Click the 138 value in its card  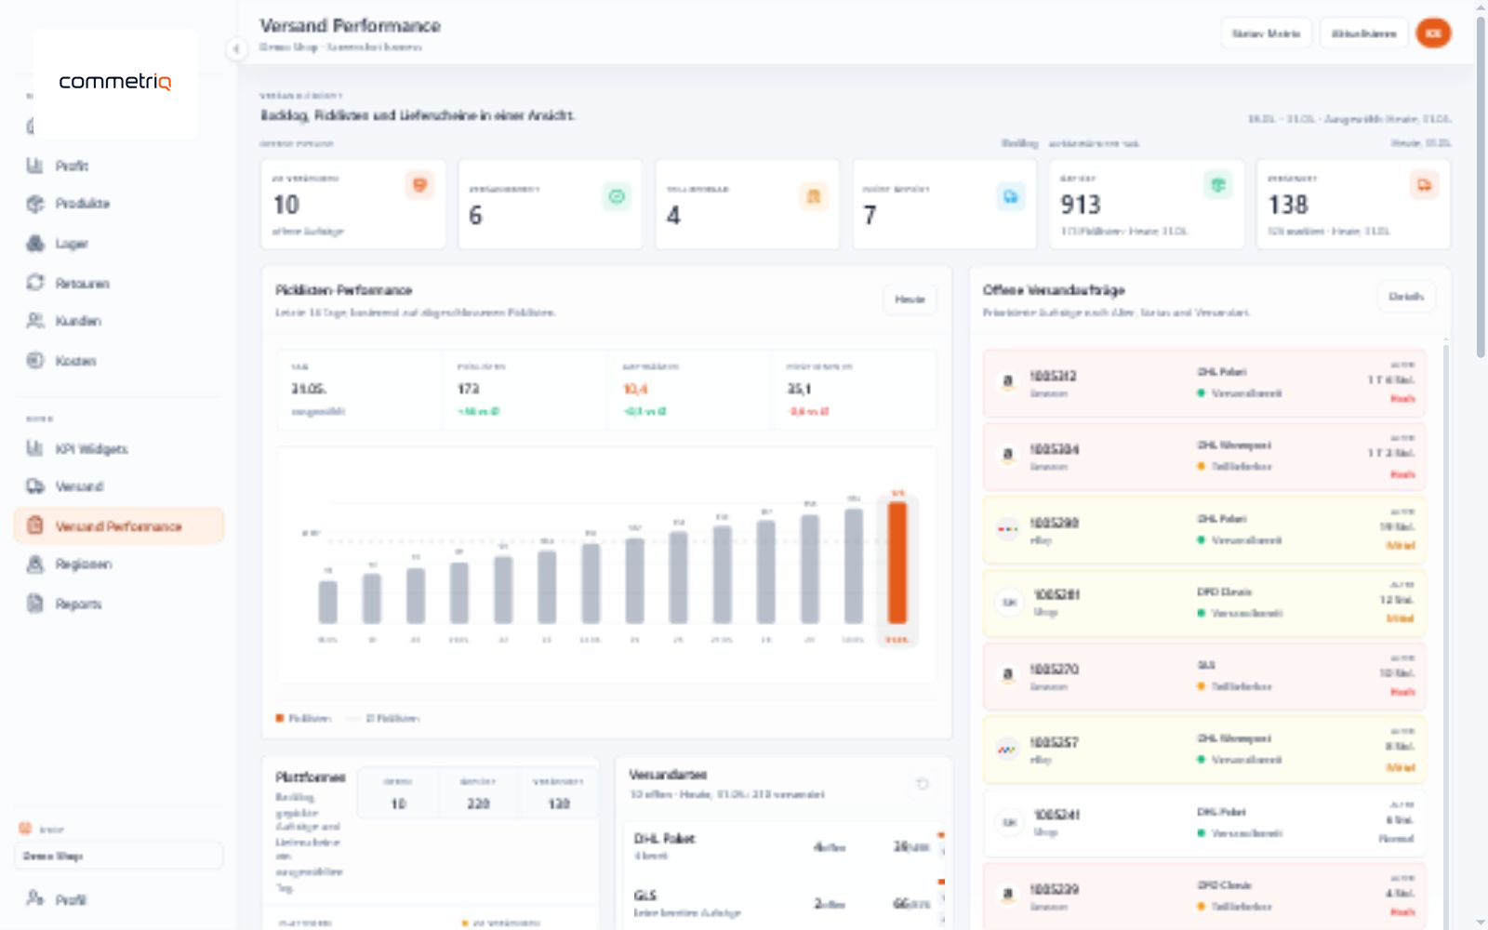[1288, 205]
